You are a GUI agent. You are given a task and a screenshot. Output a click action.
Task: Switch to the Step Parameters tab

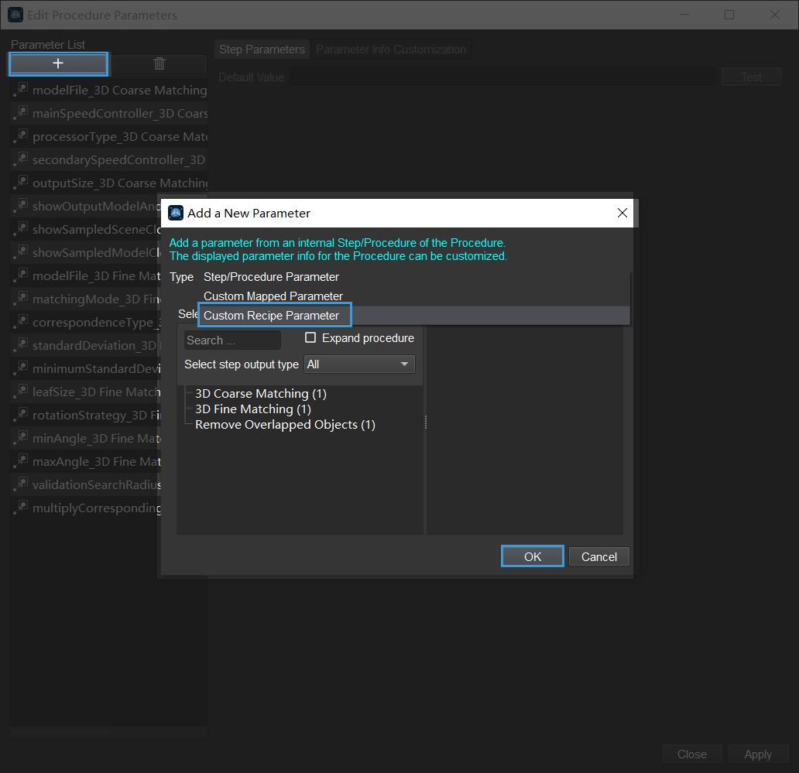coord(262,50)
